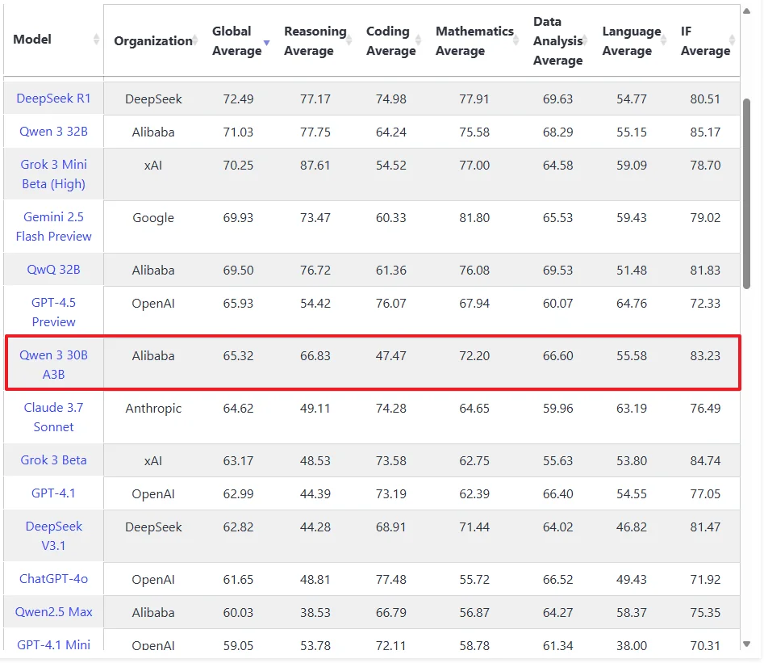The height and width of the screenshot is (663, 764).
Task: Sort by Coding Average arrows
Action: (x=418, y=40)
